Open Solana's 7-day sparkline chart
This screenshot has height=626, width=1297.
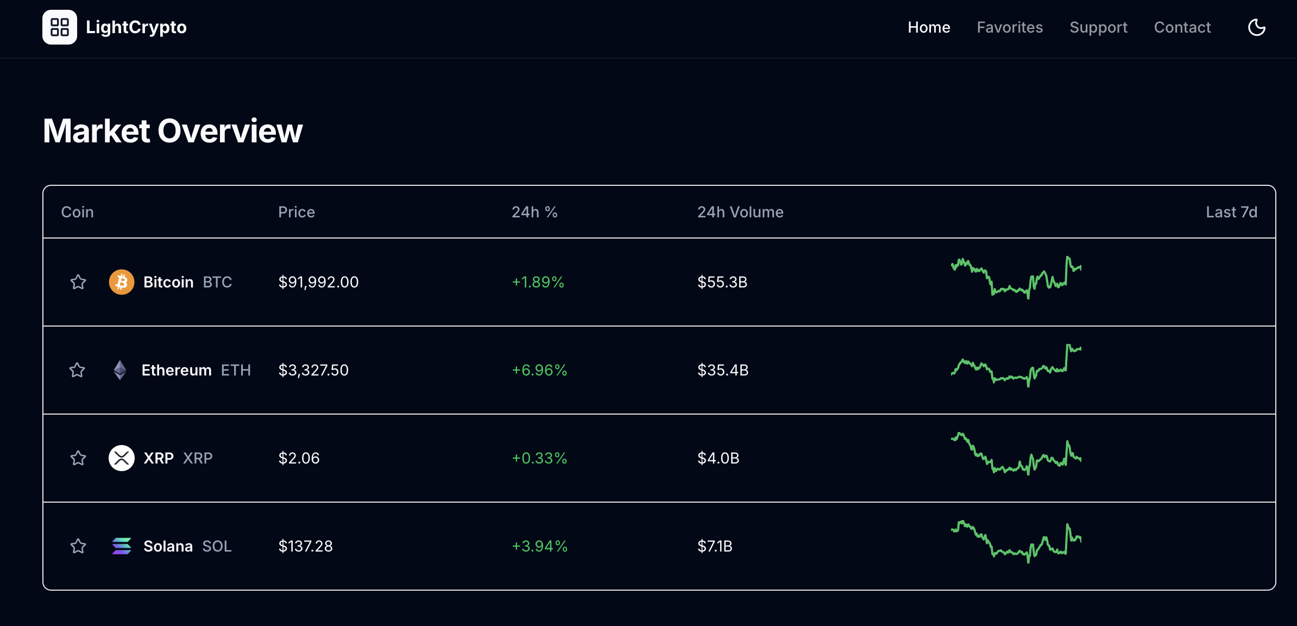click(1016, 542)
